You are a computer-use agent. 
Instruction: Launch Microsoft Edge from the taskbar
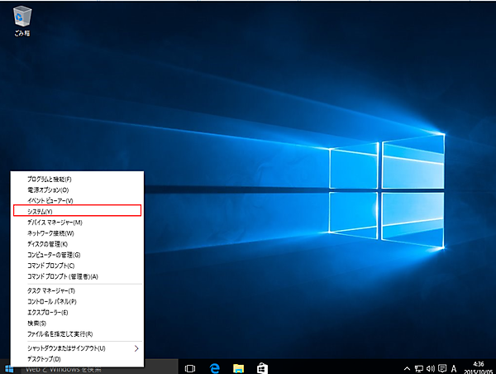(x=213, y=367)
